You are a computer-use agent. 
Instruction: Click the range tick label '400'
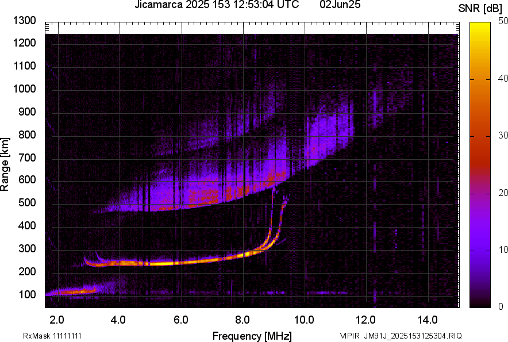tap(27, 225)
